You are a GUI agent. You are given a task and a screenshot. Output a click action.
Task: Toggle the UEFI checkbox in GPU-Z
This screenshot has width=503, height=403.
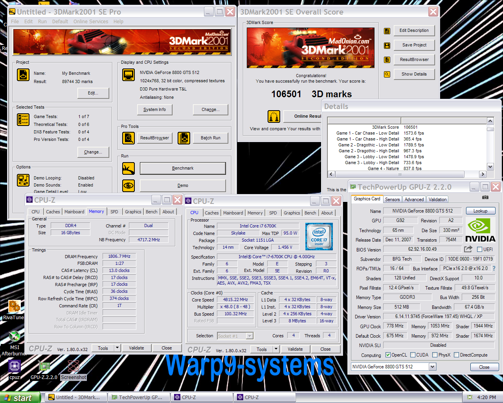coord(479,250)
